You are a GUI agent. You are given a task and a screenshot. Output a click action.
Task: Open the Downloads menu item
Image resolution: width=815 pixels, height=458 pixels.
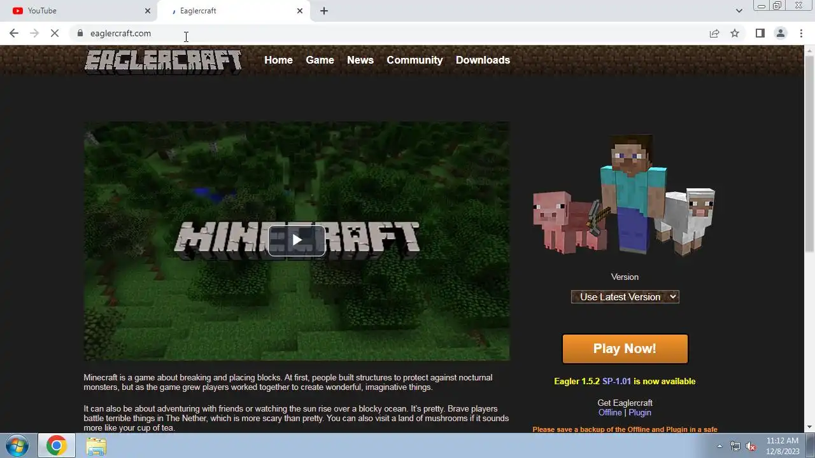(483, 60)
